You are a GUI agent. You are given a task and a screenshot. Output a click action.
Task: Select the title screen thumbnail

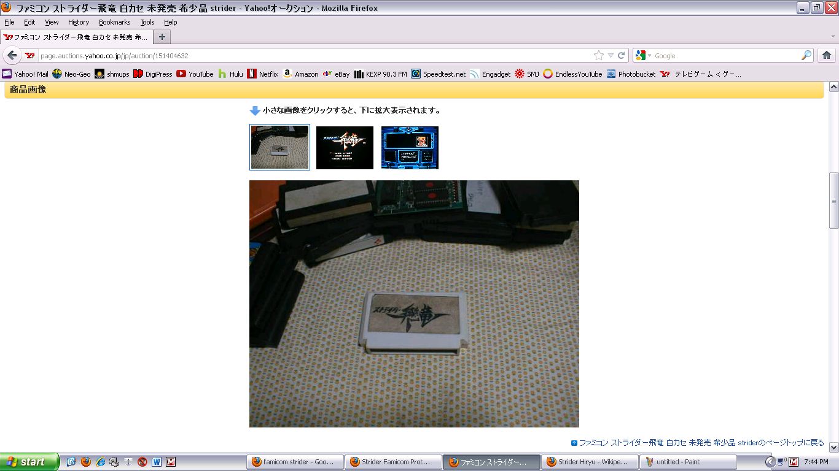(x=345, y=147)
